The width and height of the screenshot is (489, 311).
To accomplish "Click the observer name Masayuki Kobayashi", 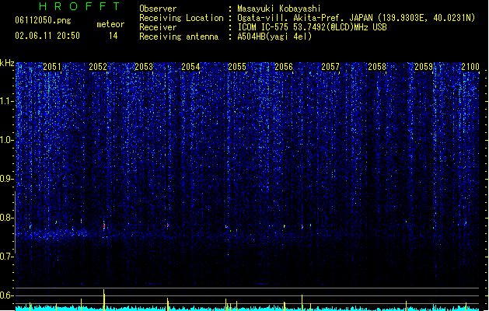I will [x=279, y=9].
